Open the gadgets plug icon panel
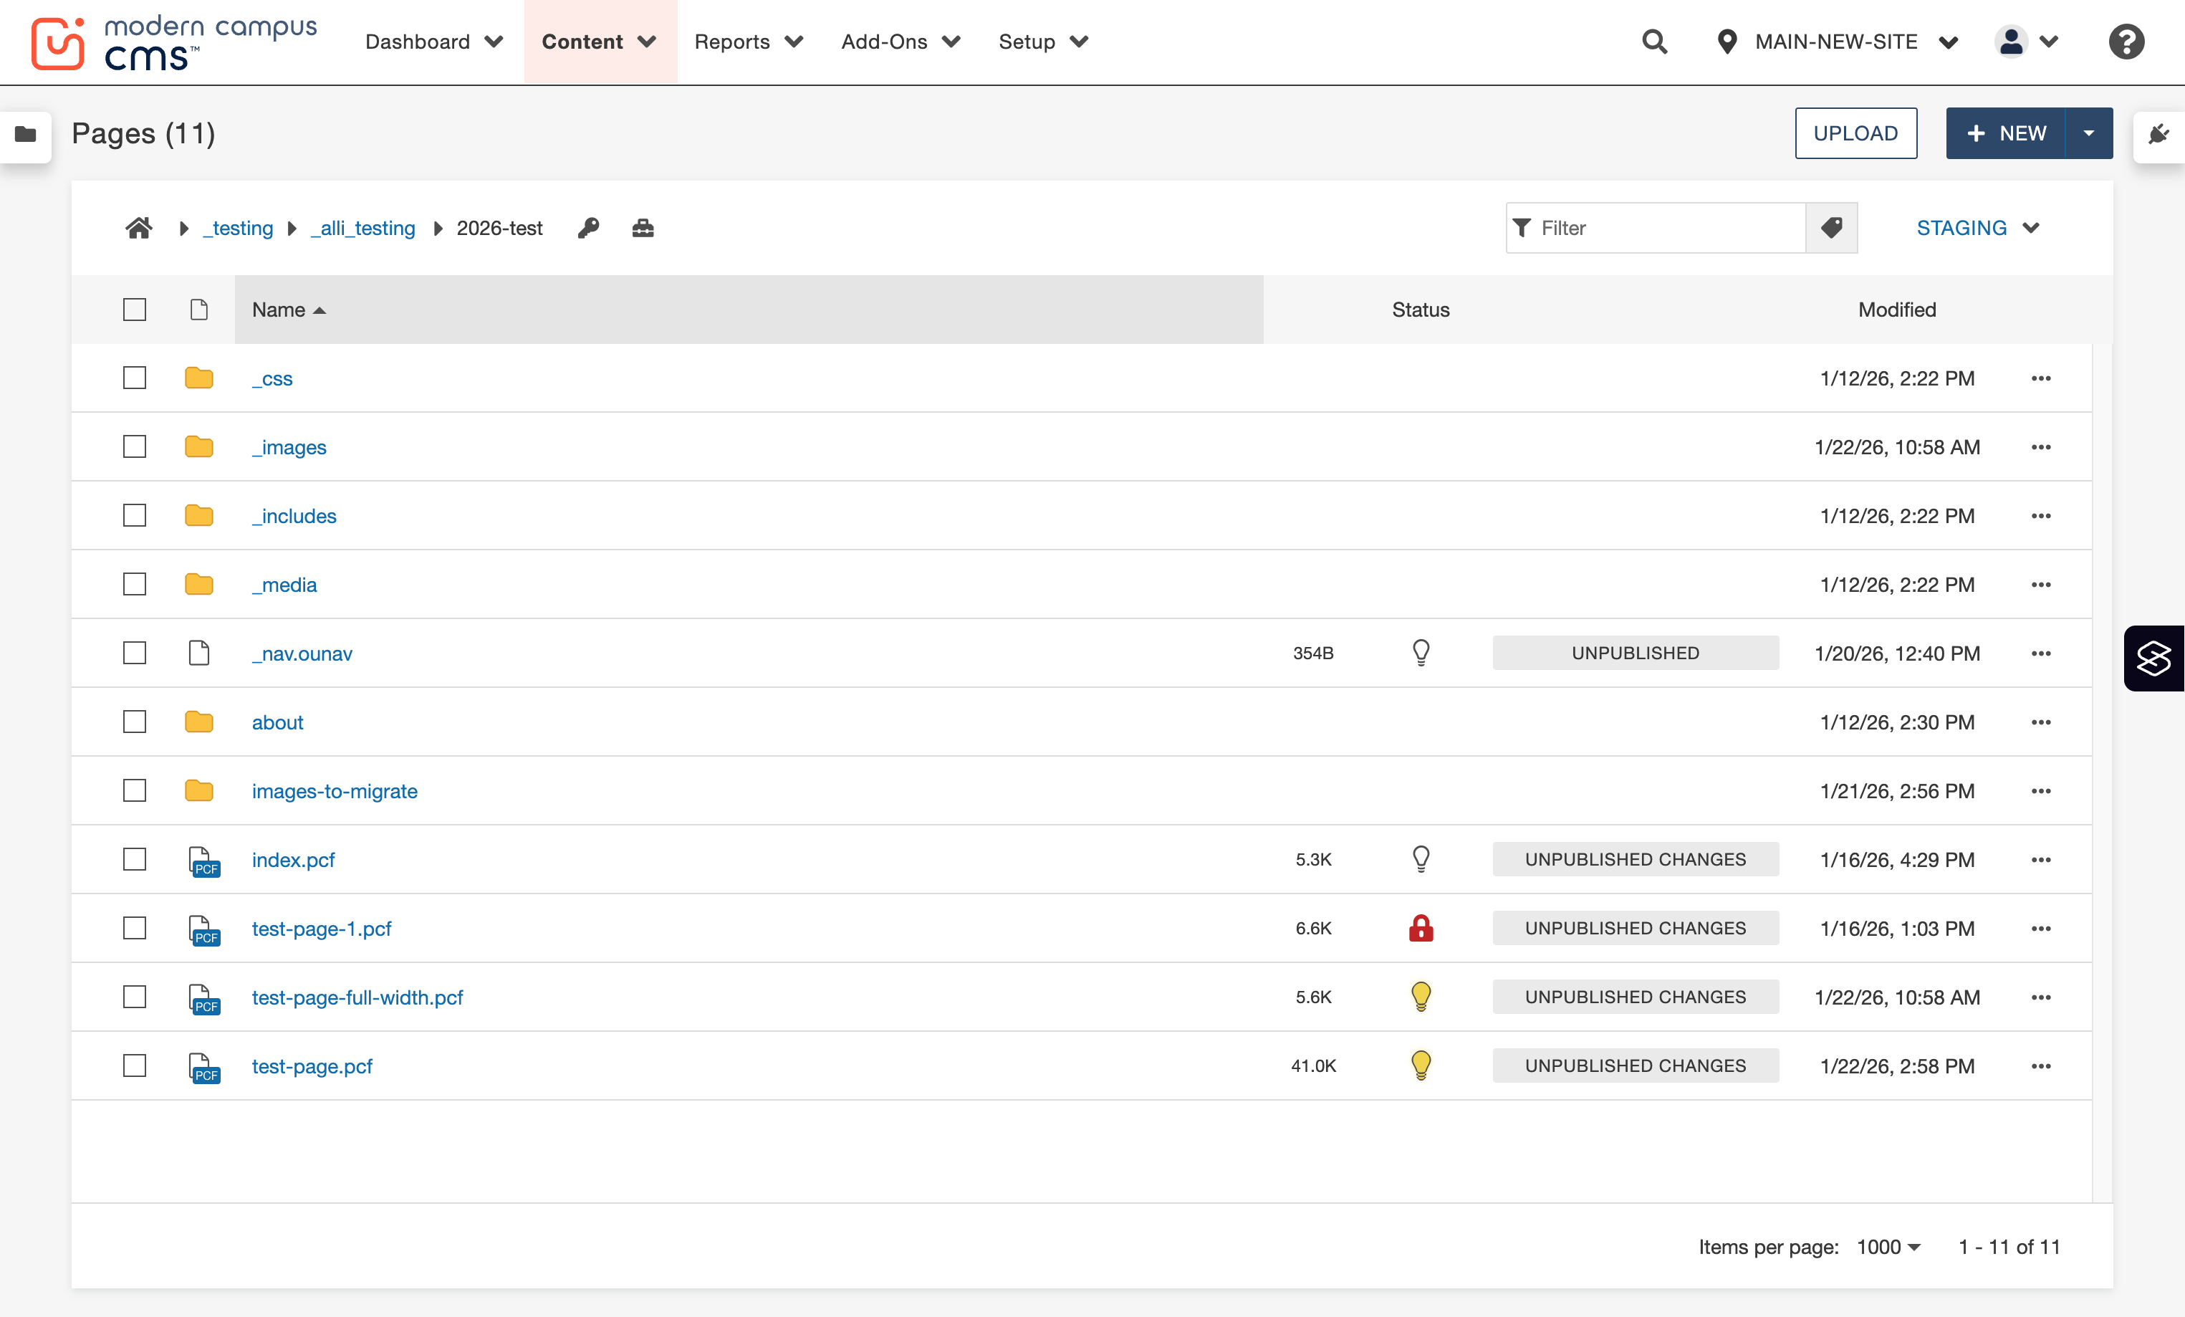The width and height of the screenshot is (2185, 1317). point(2158,134)
